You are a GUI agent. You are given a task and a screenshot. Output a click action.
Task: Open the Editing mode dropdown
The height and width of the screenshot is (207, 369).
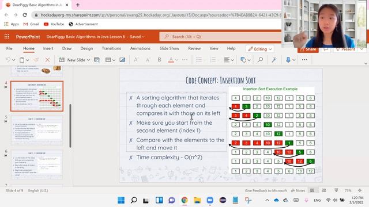click(x=260, y=49)
